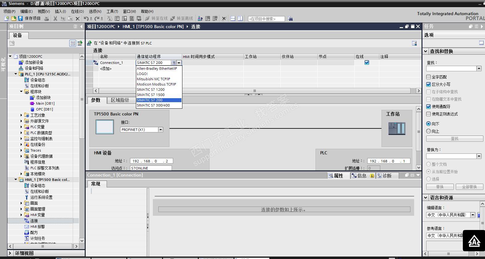The image size is (485, 259).
Task: Click the 信息 tab in inspector
Action: (363, 176)
